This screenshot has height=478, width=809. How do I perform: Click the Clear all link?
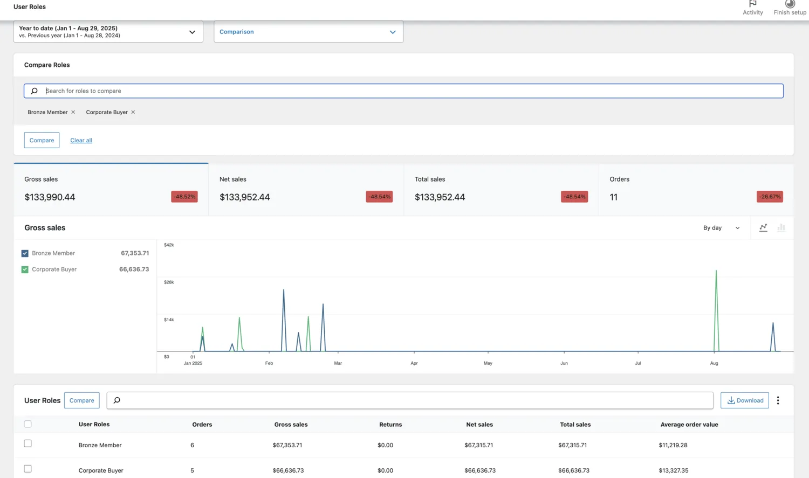coord(81,140)
